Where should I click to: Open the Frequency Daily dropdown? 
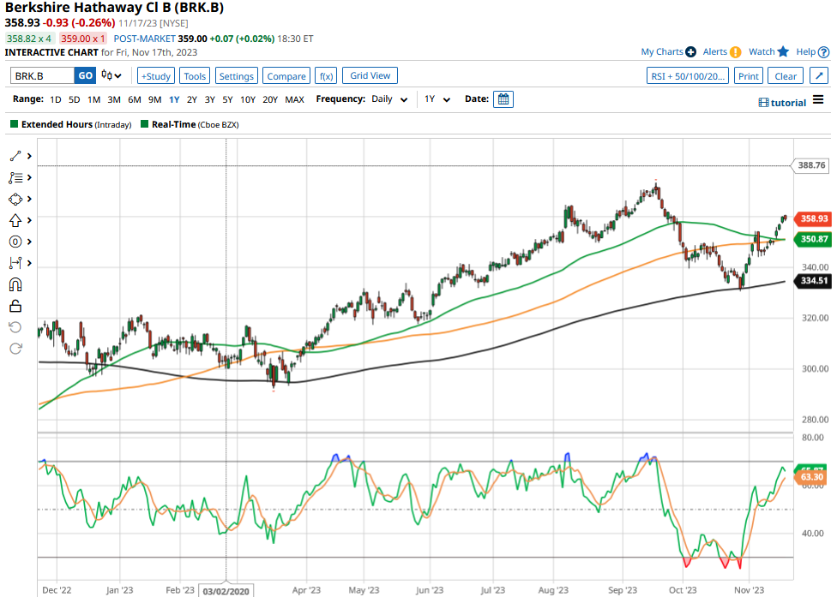tap(388, 99)
